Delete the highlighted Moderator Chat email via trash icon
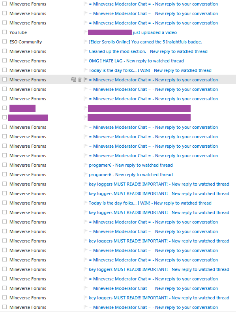This screenshot has width=236, height=312. point(80,80)
